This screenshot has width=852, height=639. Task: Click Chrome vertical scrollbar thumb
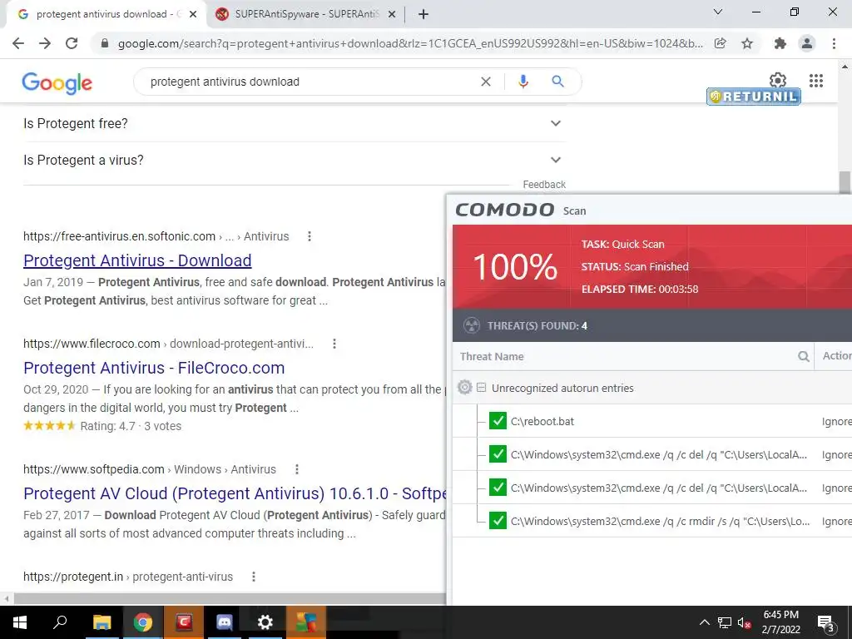[x=845, y=182]
